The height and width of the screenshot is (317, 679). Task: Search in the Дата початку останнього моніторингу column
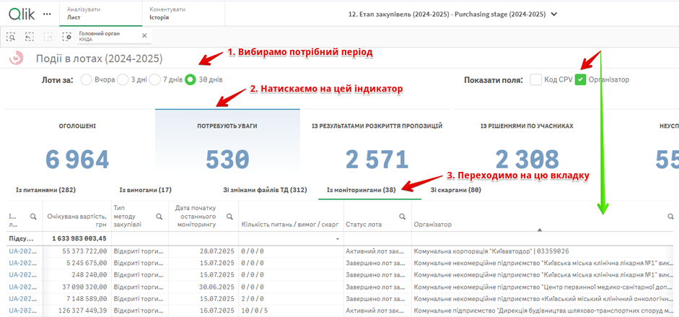[229, 216]
